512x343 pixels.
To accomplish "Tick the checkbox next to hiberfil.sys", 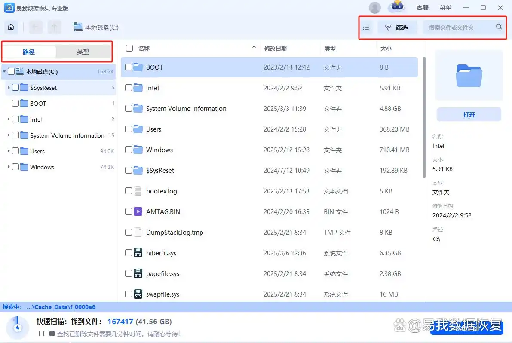I will [128, 253].
